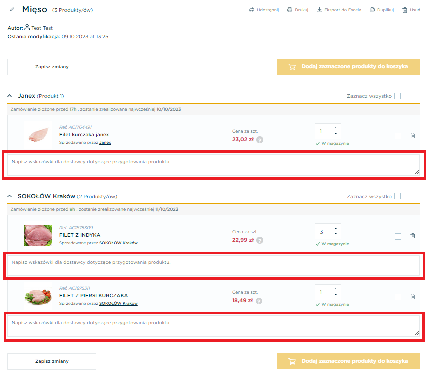
Task: Click the pencil icon beside Mięso title
Action: coord(12,10)
